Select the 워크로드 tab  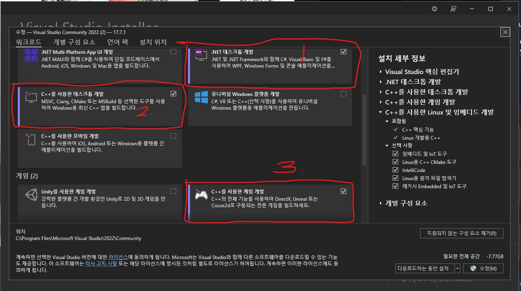pyautogui.click(x=28, y=42)
